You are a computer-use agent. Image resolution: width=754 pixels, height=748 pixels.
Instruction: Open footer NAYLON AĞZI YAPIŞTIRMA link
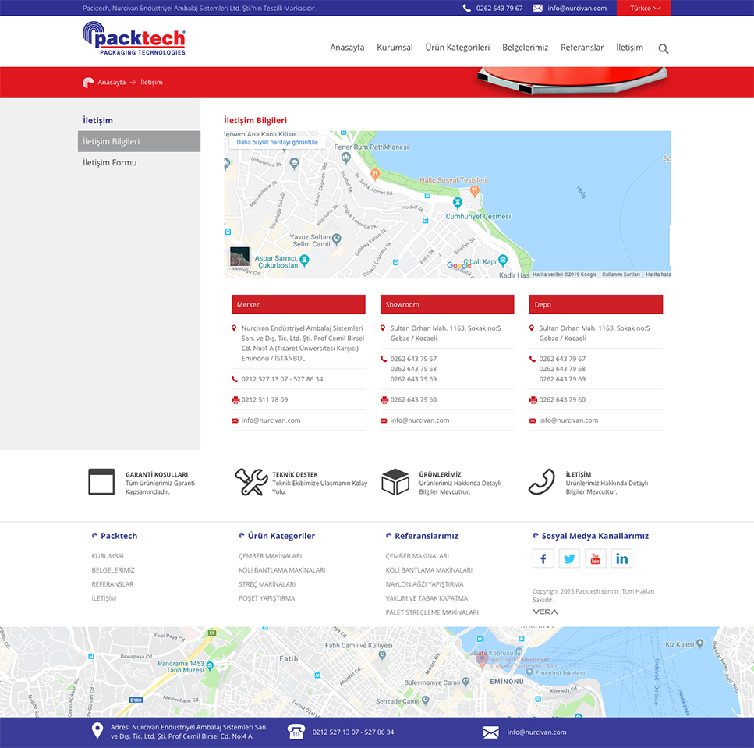click(425, 584)
